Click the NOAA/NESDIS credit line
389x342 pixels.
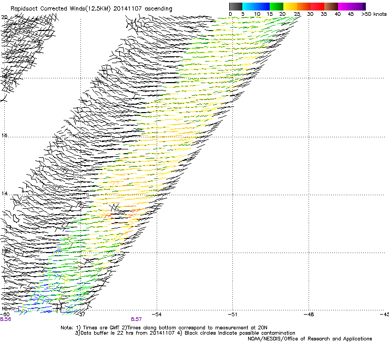coord(310,338)
